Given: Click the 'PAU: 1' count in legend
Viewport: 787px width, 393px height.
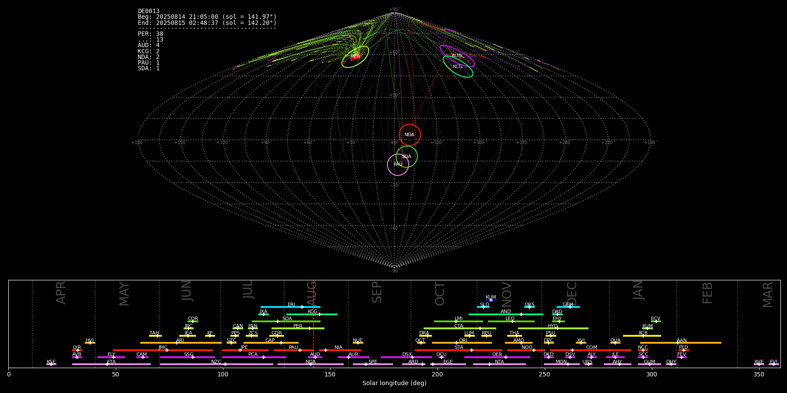Looking at the screenshot, I should coord(149,63).
